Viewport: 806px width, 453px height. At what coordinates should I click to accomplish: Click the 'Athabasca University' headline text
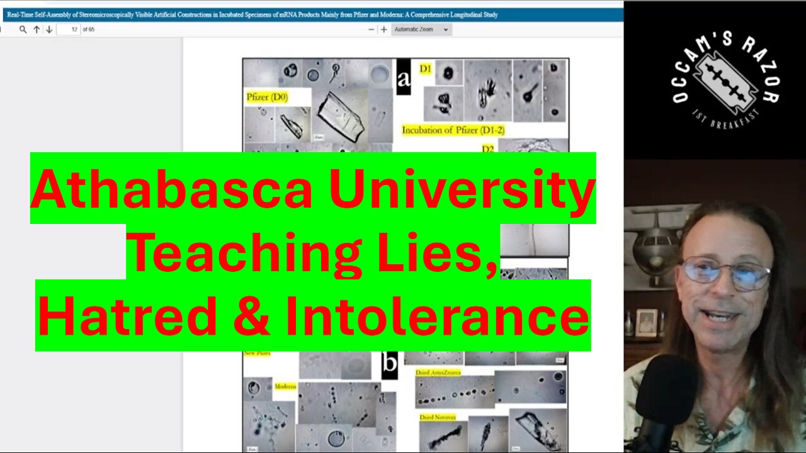click(313, 189)
